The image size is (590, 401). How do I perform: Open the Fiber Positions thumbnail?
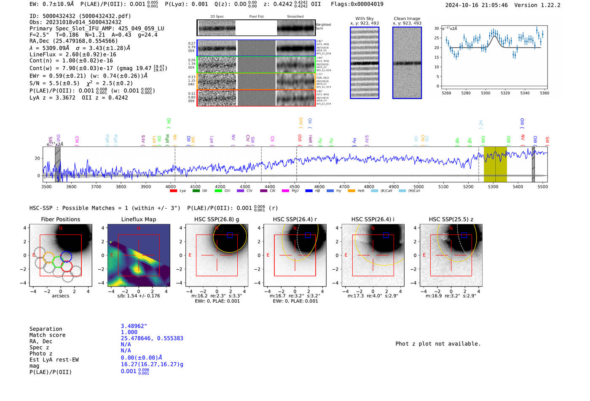tap(61, 255)
